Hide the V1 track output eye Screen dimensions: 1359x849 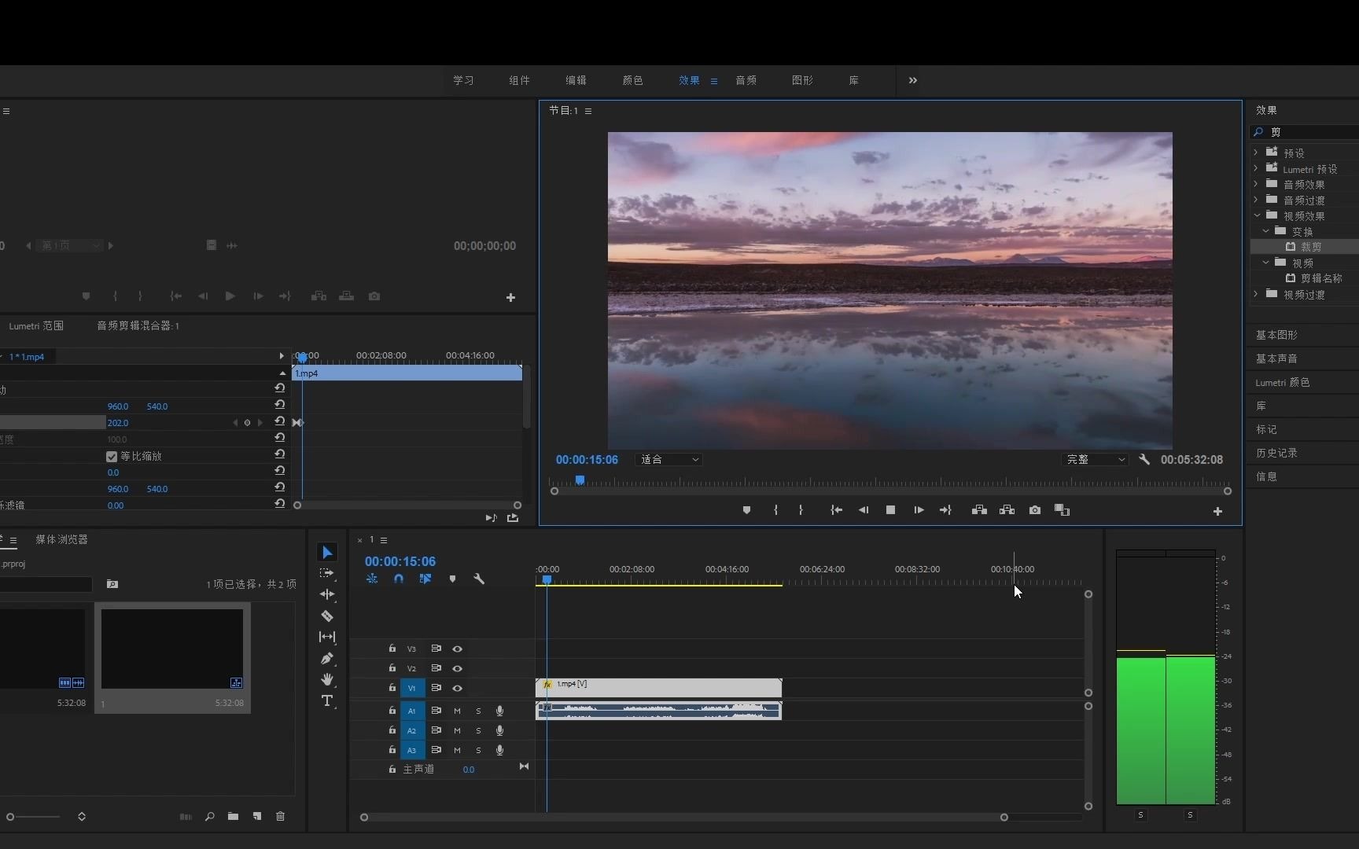tap(457, 688)
